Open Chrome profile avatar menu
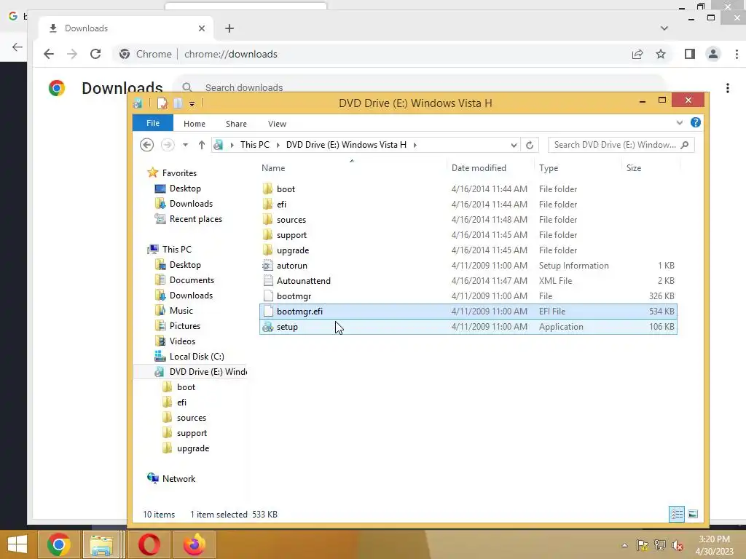The width and height of the screenshot is (746, 559). click(713, 54)
